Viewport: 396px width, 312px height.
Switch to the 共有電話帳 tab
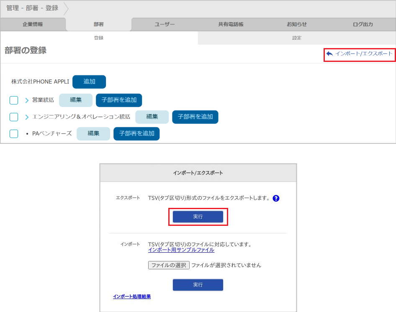coord(231,24)
